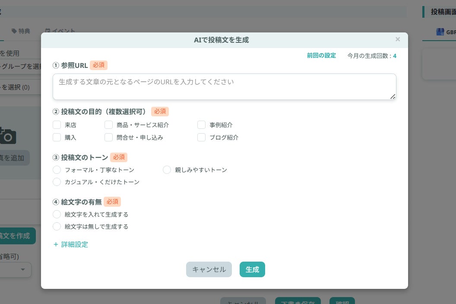Close the AI post generation dialog
Screen dimensions: 456x304
click(398, 39)
